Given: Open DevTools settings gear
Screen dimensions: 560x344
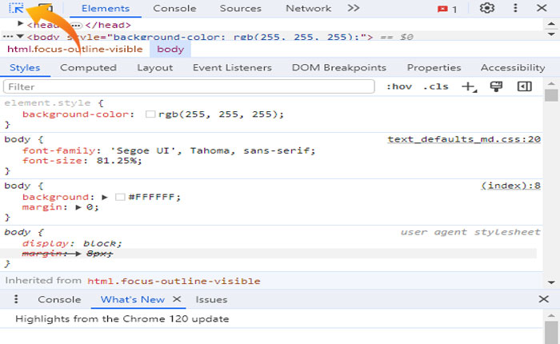Looking at the screenshot, I should [487, 9].
